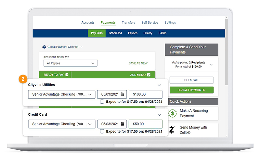Open the Transfers menu

tap(128, 23)
